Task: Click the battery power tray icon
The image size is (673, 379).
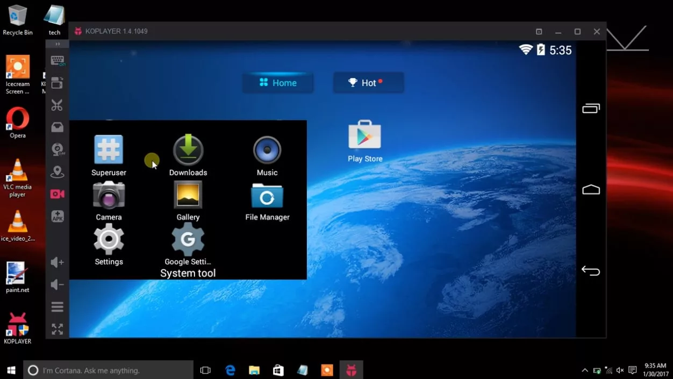Action: pyautogui.click(x=597, y=370)
